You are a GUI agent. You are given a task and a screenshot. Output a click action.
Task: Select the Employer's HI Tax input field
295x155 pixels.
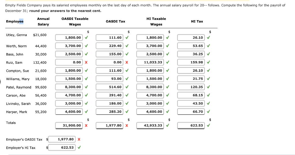pos(62,148)
